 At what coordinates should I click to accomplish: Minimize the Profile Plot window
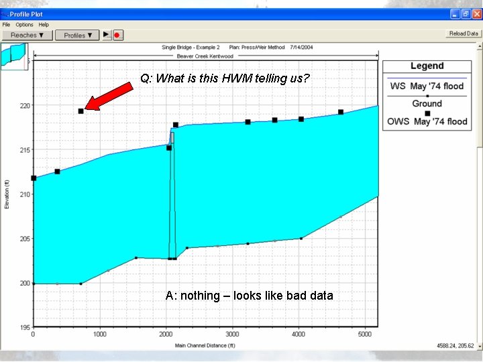point(455,14)
